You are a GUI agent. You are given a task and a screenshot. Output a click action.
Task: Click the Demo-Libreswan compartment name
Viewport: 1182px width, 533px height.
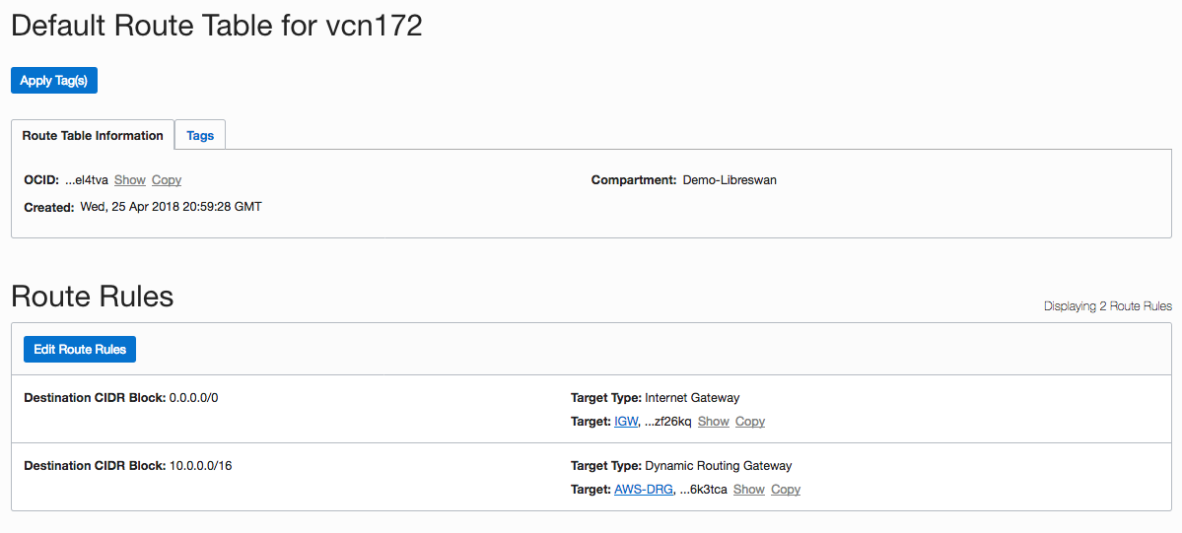[x=730, y=180]
